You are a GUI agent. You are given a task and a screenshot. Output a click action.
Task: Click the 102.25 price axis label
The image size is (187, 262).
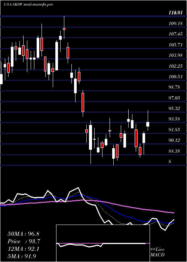tap(175, 66)
